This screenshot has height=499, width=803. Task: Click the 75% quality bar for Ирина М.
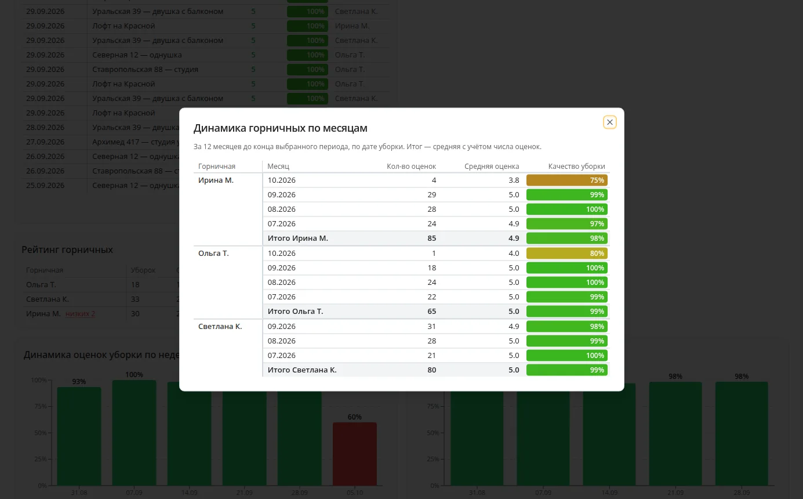tap(566, 180)
